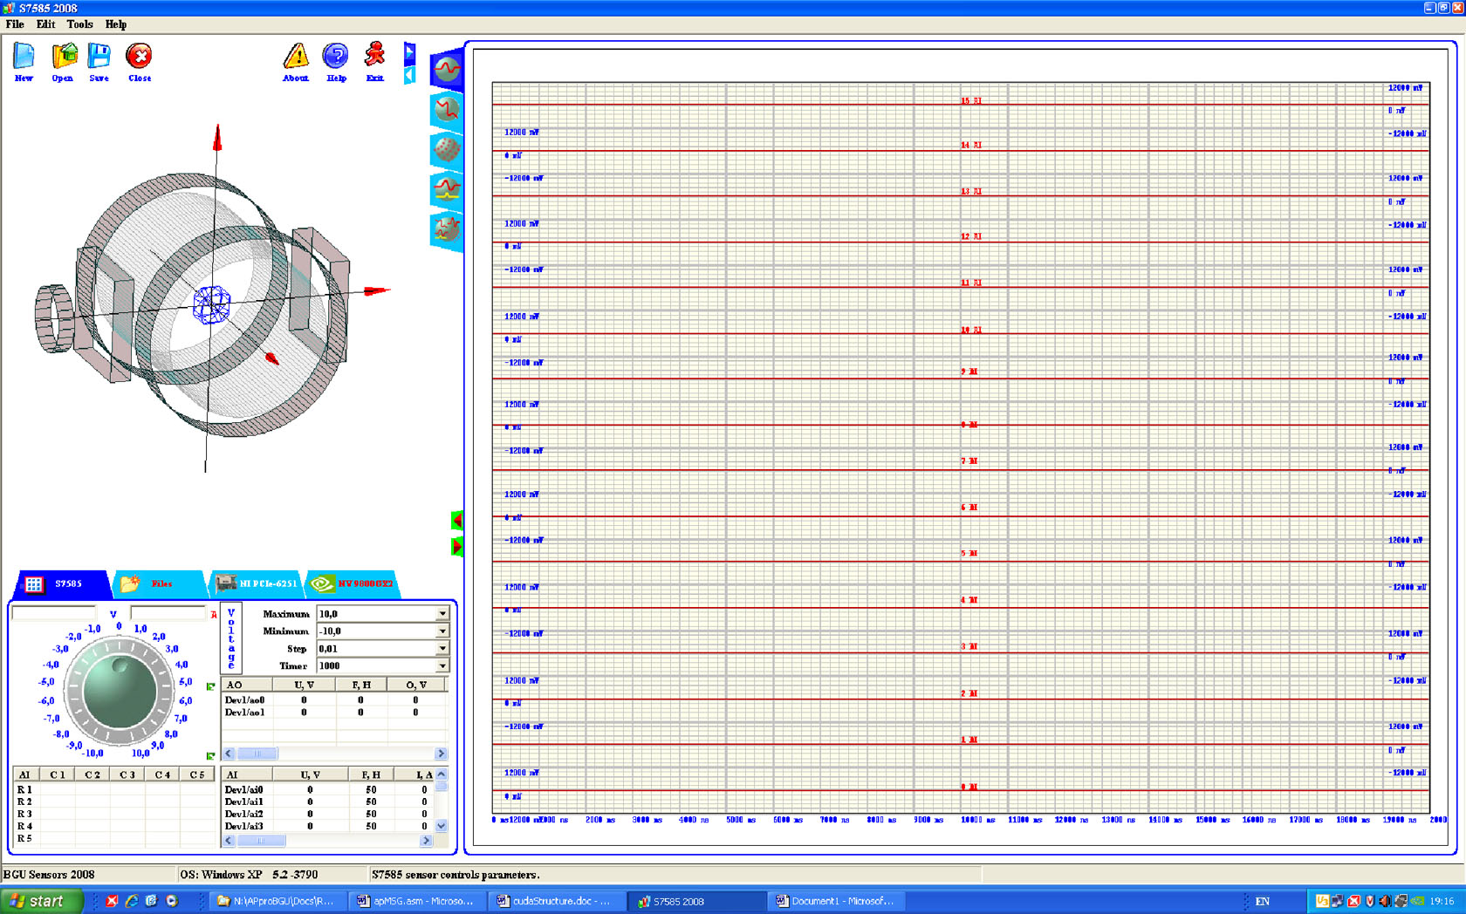Select the red and yellow dual waveform sidebar icon
This screenshot has height=914, width=1466.
click(x=447, y=189)
